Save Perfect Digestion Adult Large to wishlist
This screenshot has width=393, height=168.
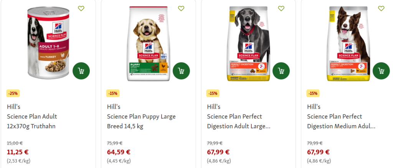(281, 8)
